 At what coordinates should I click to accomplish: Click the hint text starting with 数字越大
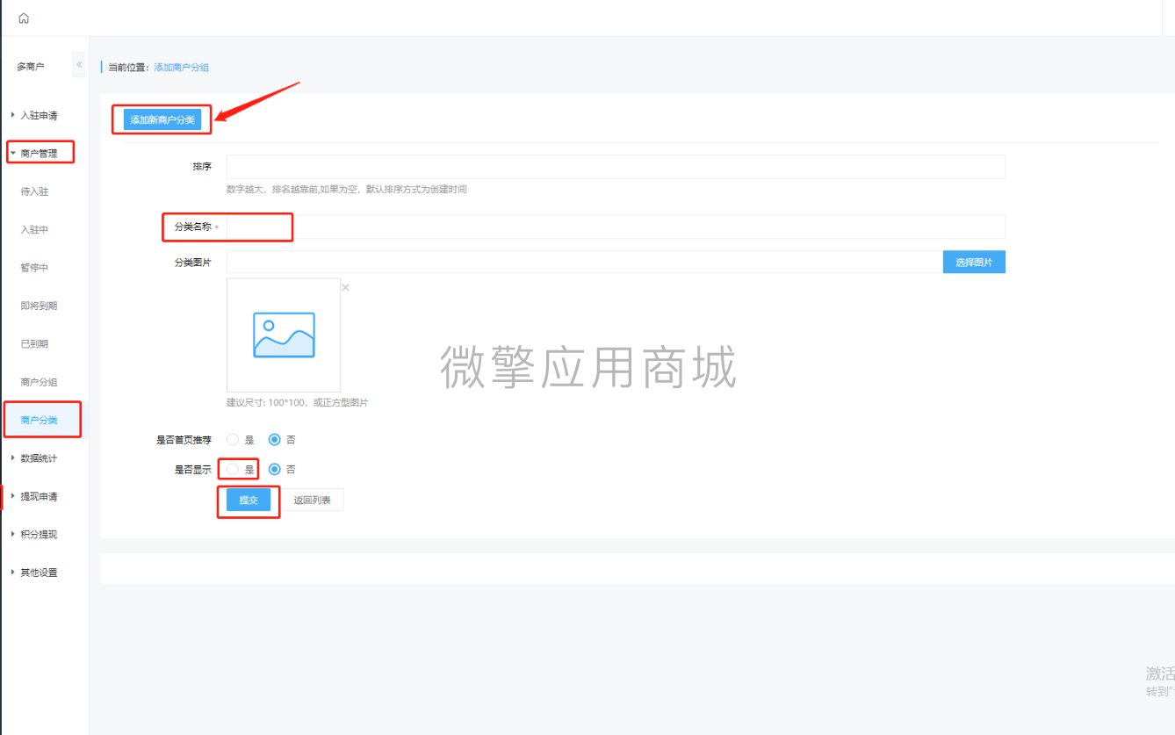coord(346,189)
